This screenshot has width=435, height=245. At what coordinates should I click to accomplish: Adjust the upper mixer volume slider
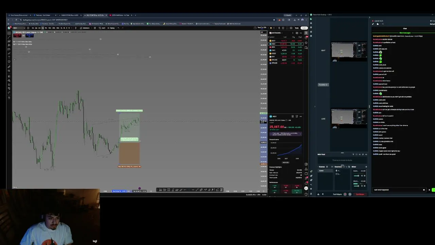[356, 176]
